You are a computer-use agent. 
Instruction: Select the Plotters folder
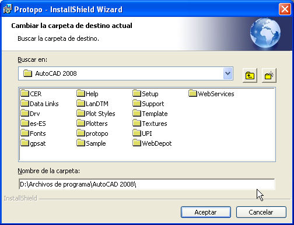[x=92, y=124]
